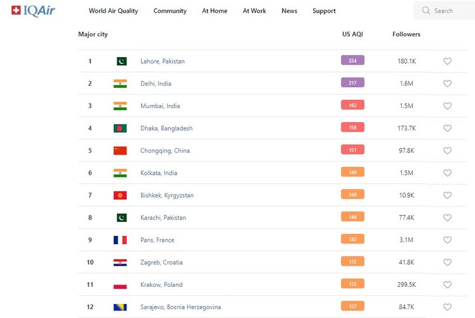Click the Kyrgyzstan flag beside Bishkek

(x=120, y=195)
